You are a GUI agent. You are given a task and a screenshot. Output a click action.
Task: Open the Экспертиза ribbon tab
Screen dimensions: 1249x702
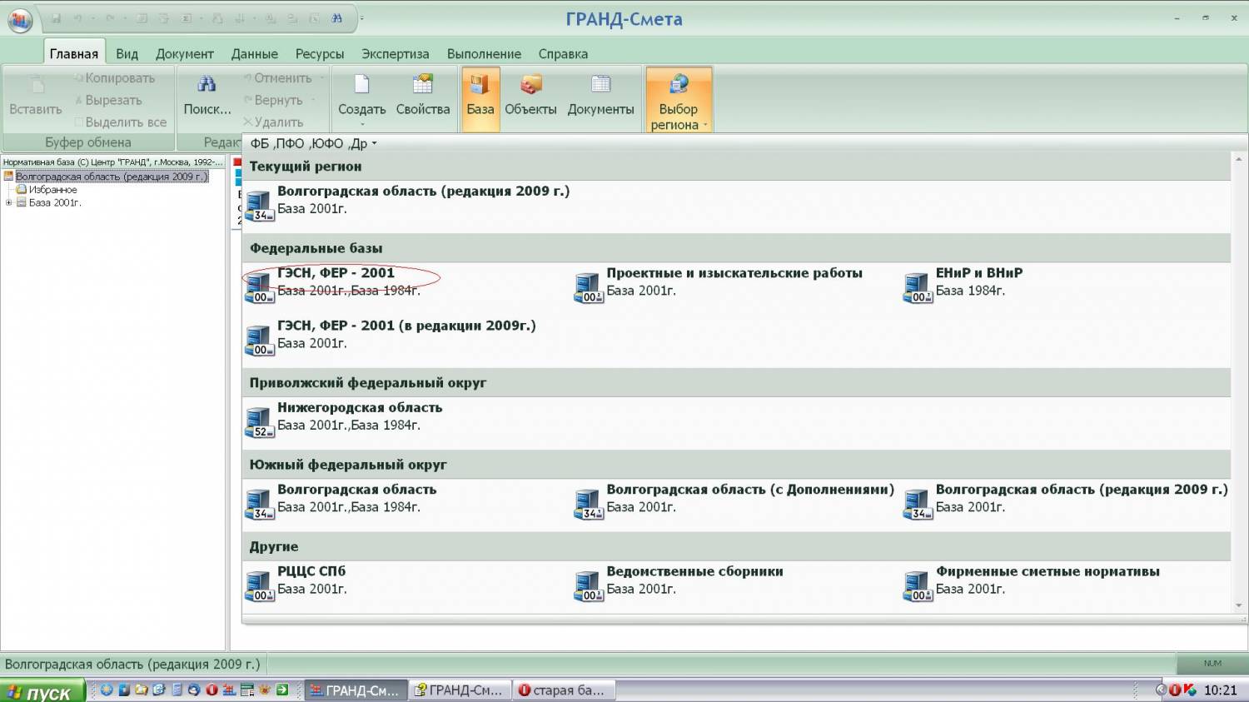[x=396, y=53]
